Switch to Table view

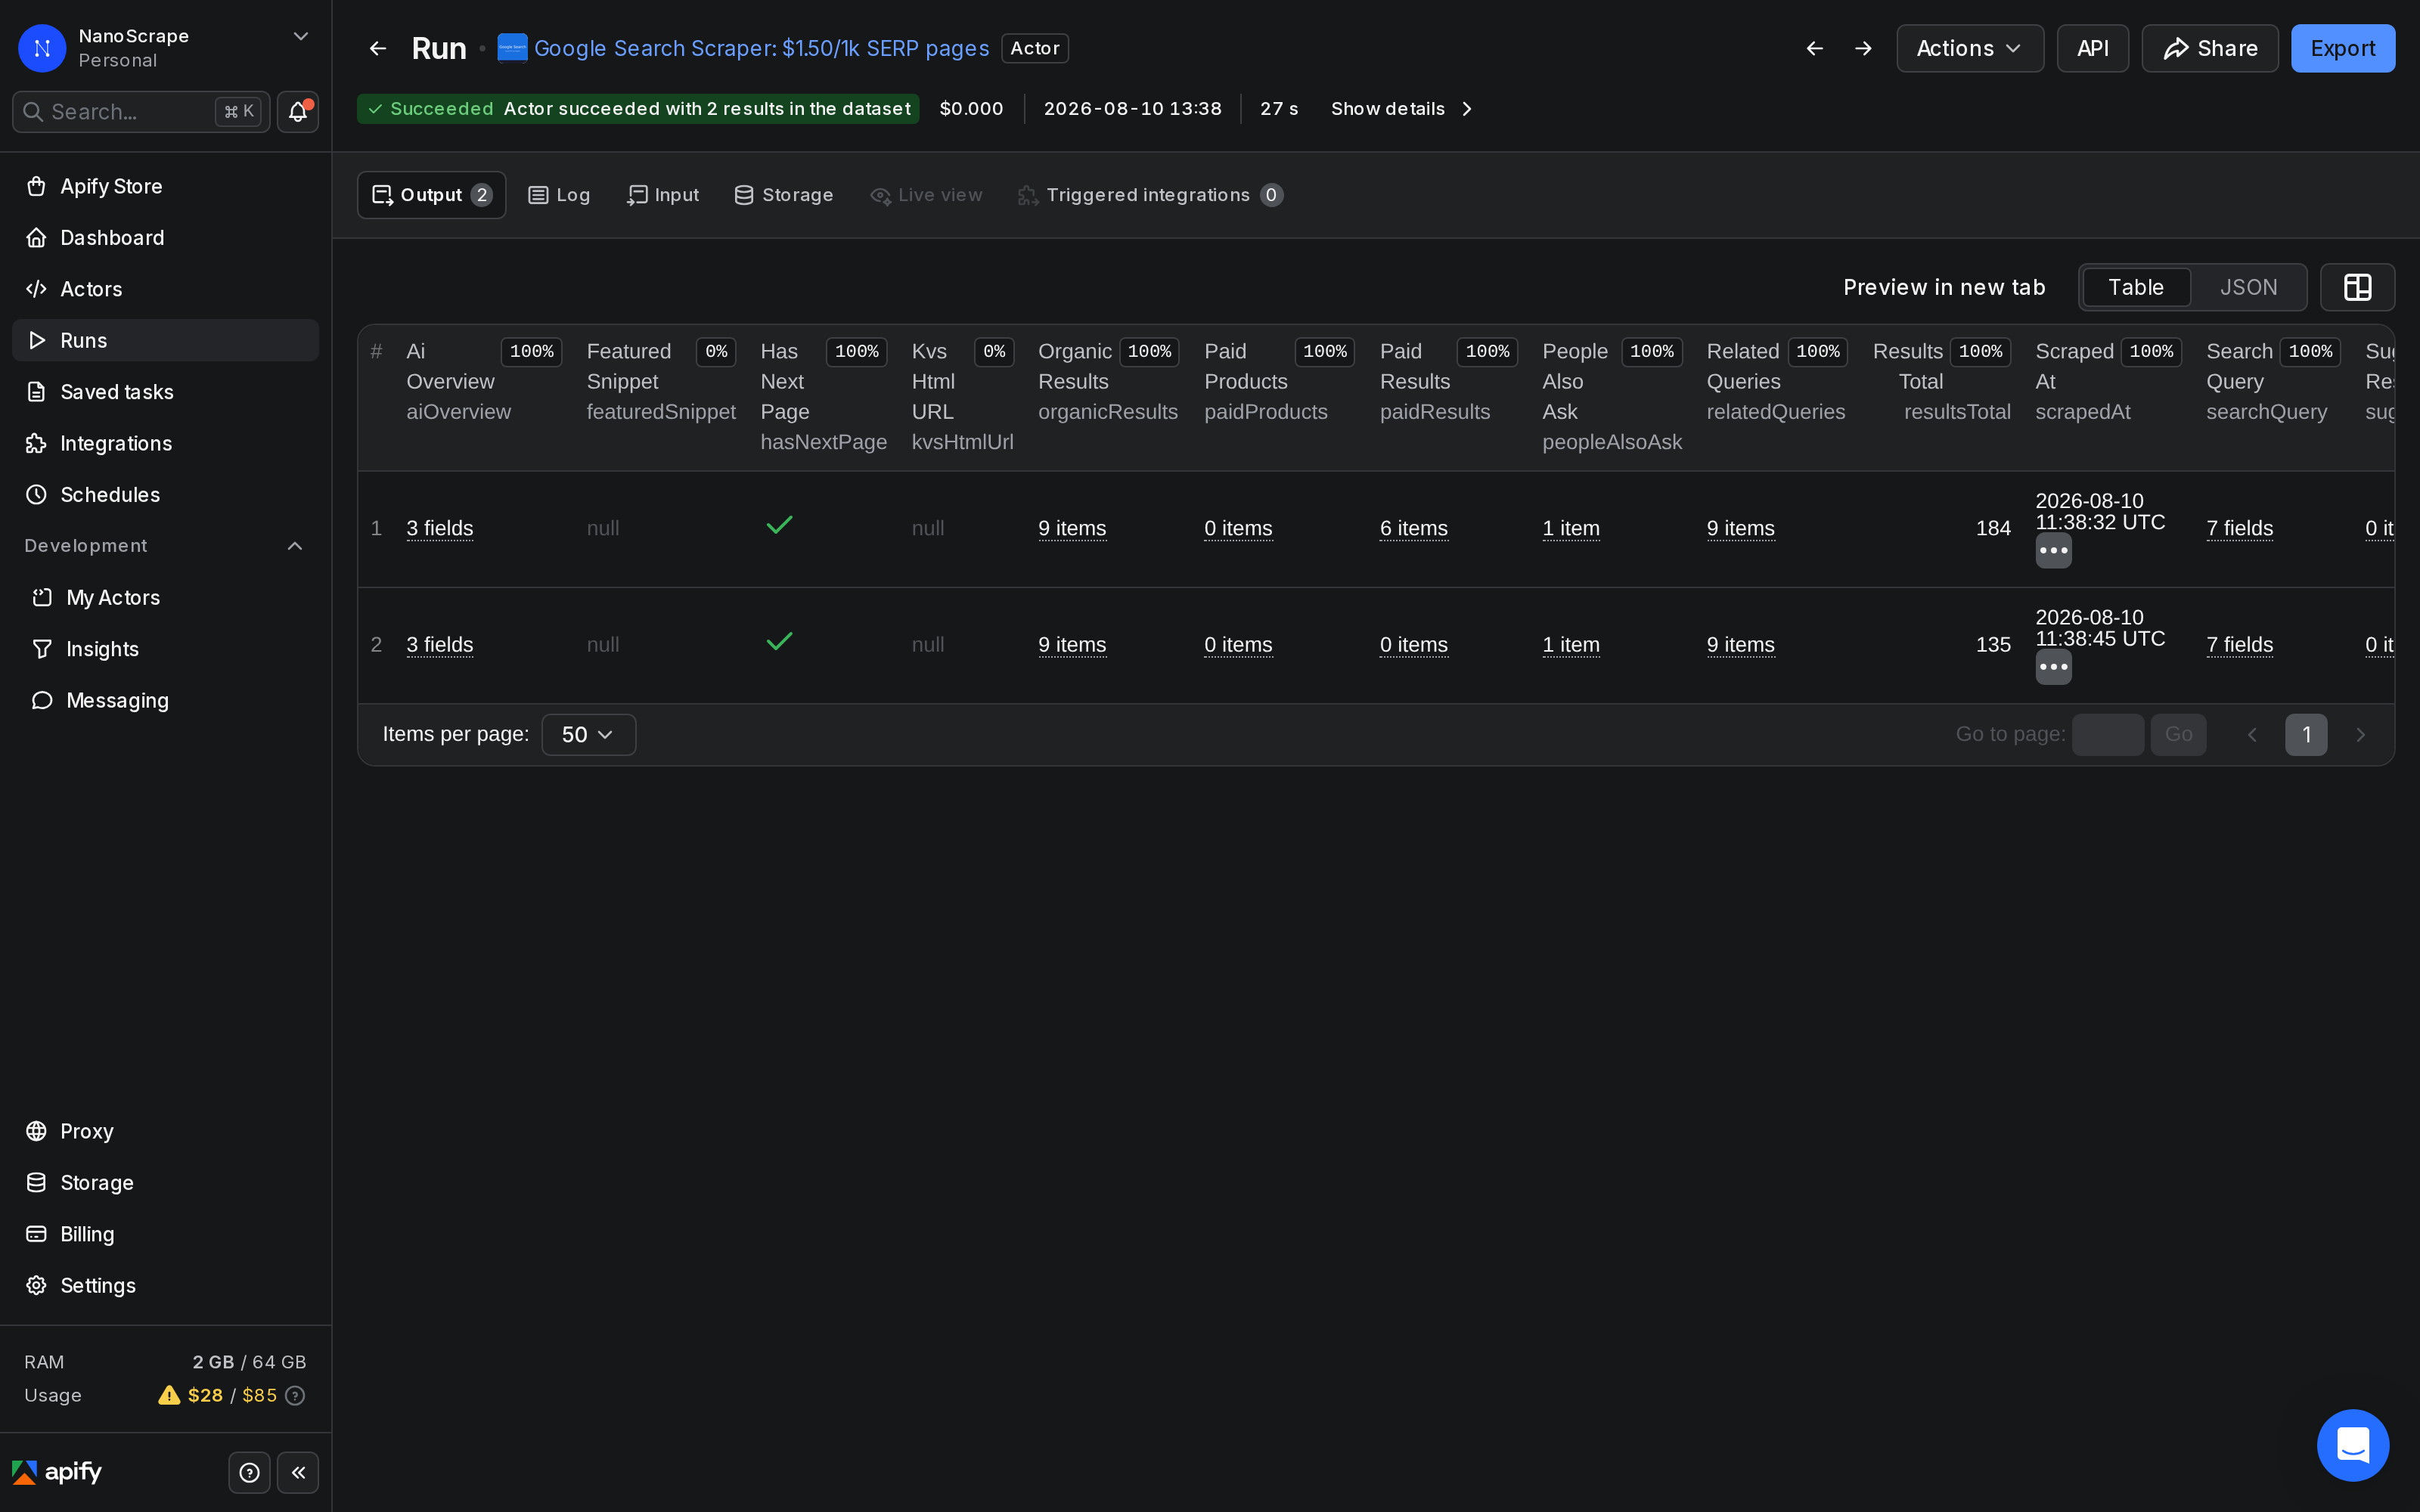(2136, 288)
